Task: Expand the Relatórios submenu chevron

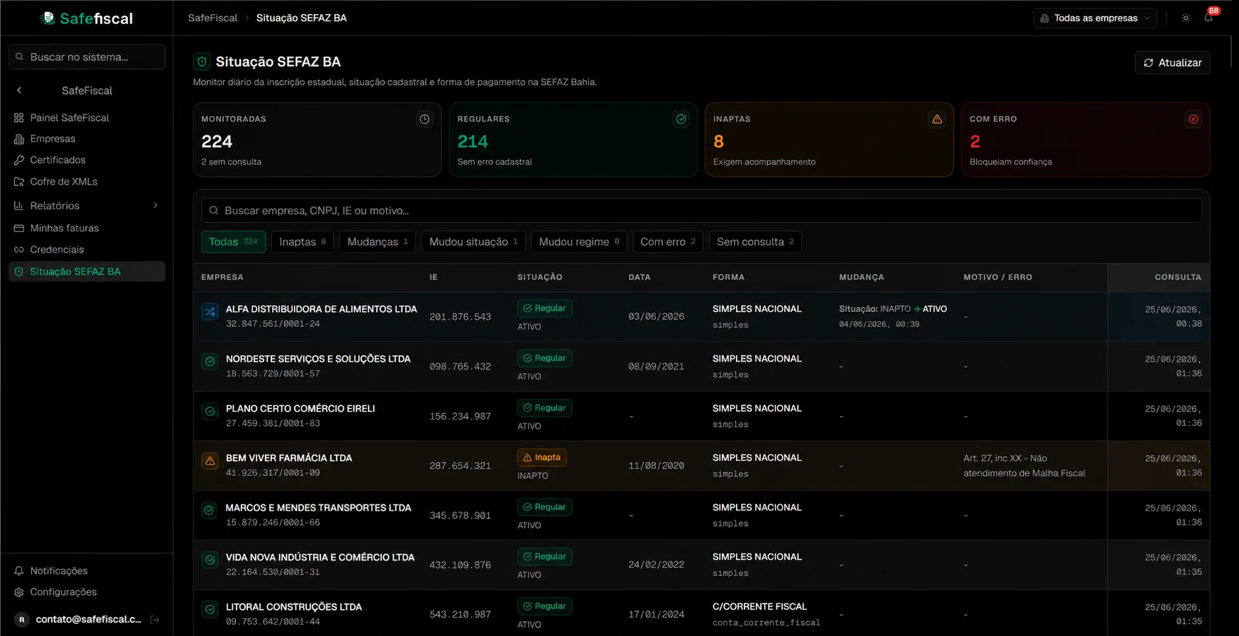Action: pyautogui.click(x=156, y=206)
